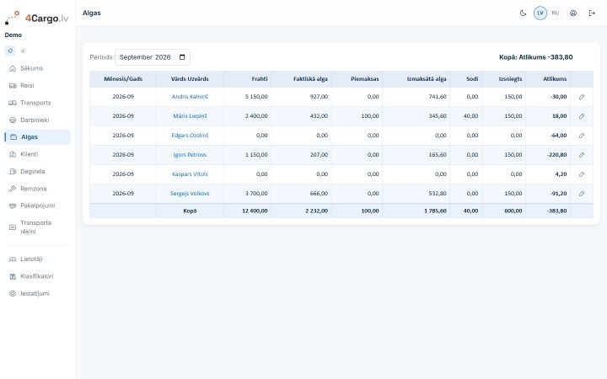Open Edgars Ozoliņš employee link

tap(190, 136)
